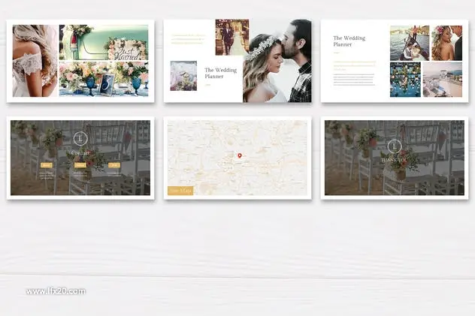Viewport: 475px width, 316px height.
Task: Click the red location pin on the map
Action: tap(240, 155)
